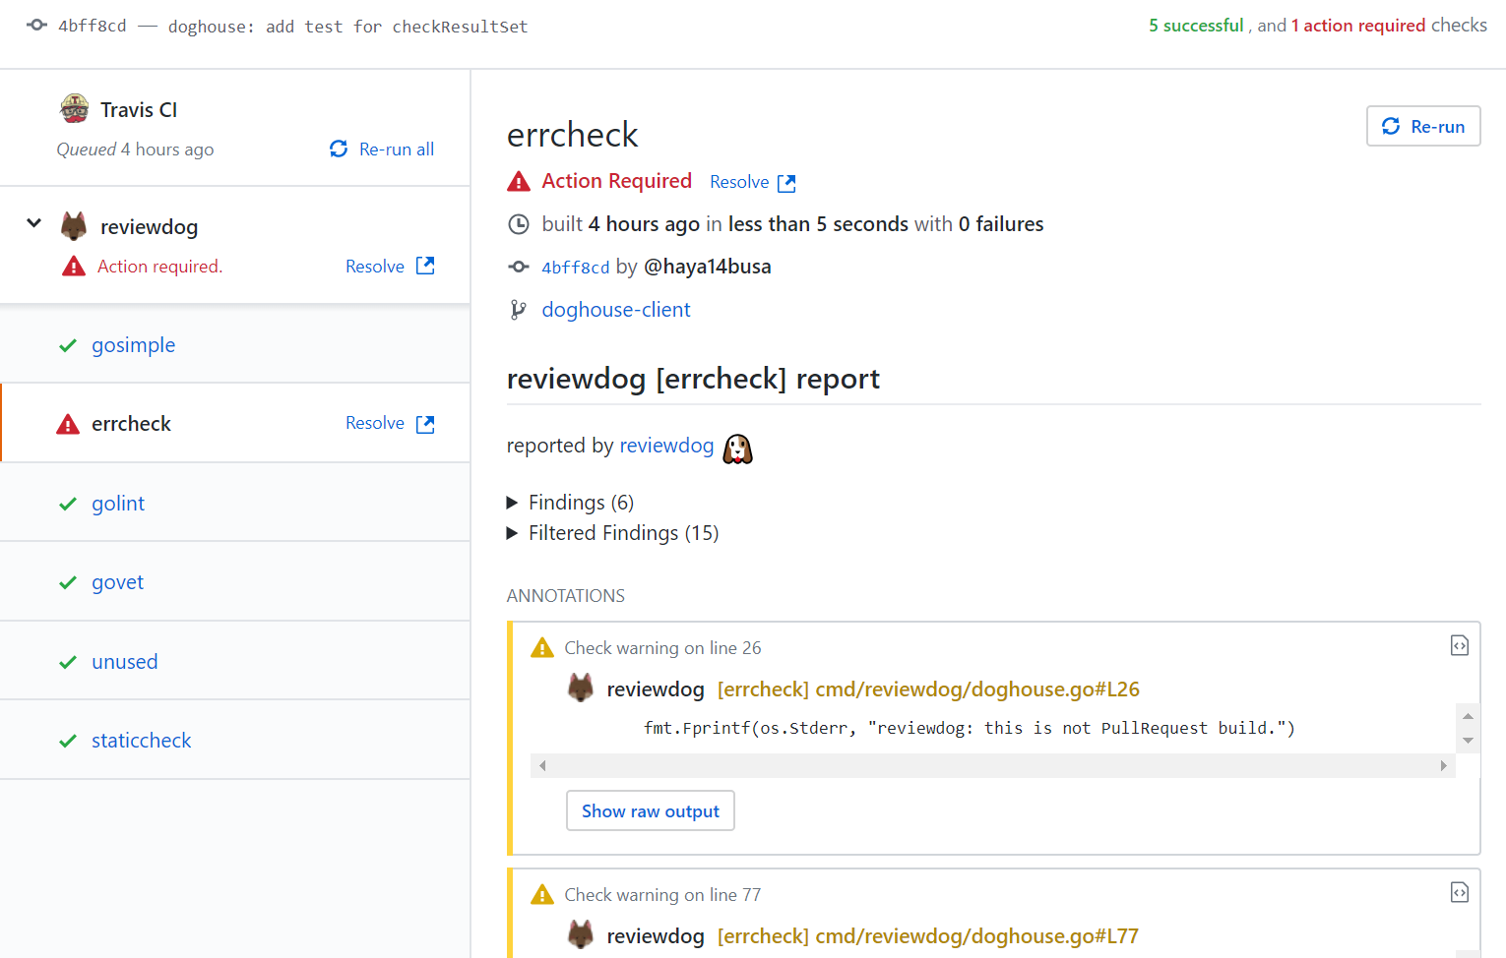Image resolution: width=1506 pixels, height=958 pixels.
Task: Click Show raw output for the annotation
Action: [x=650, y=810]
